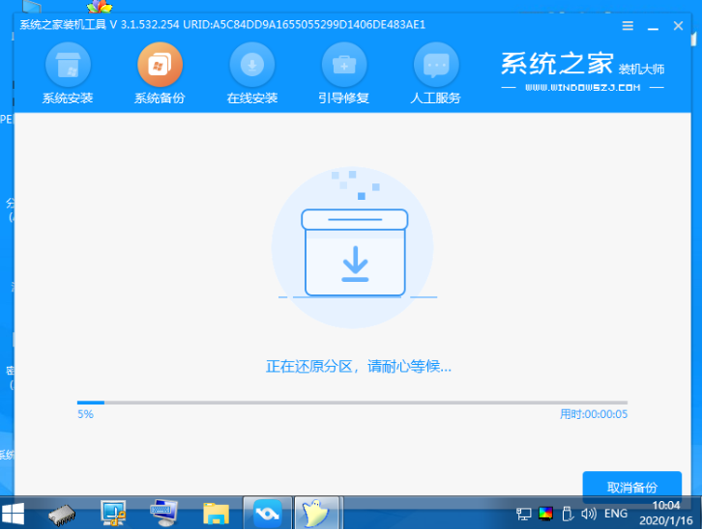The width and height of the screenshot is (702, 530).
Task: Click the restore progress bar
Action: coord(352,403)
